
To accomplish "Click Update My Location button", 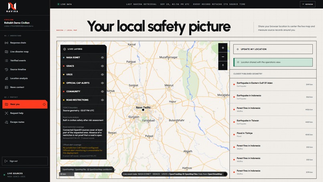I will [x=273, y=49].
